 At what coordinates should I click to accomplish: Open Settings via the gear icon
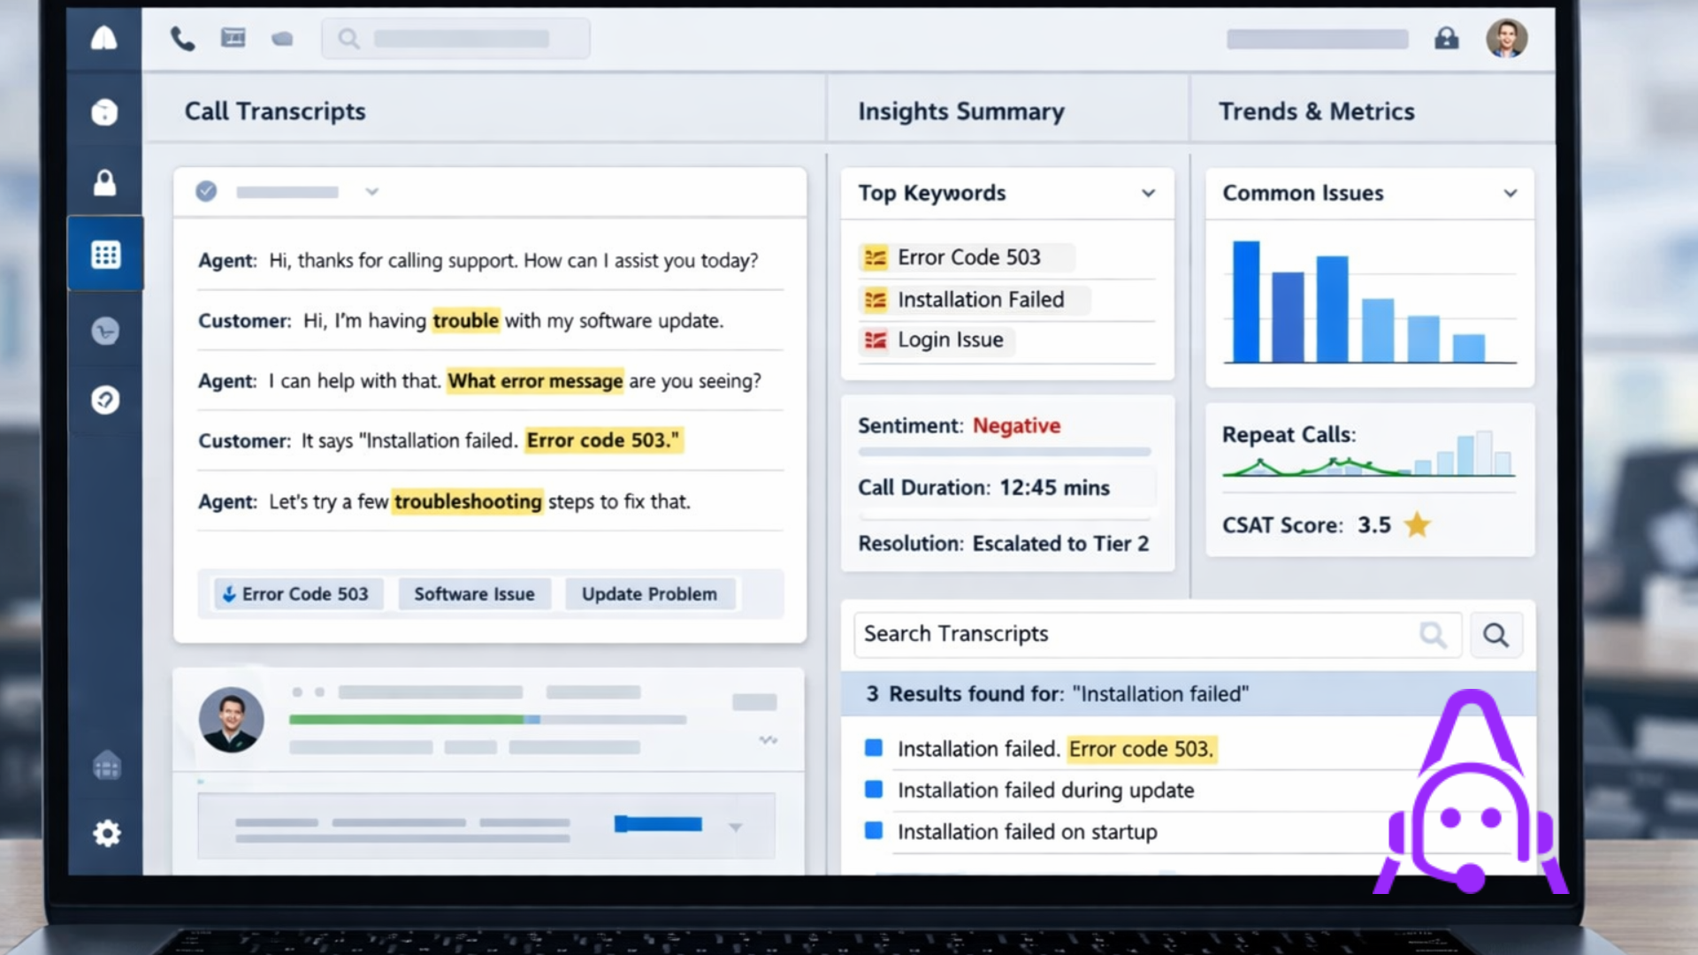pos(106,833)
